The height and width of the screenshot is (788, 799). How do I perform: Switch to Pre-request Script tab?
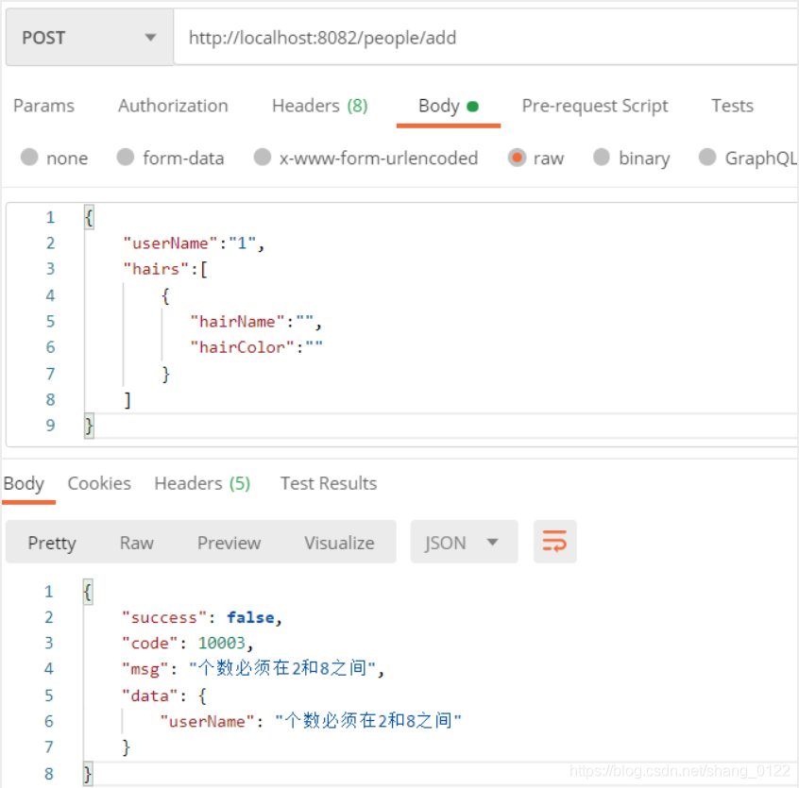click(595, 106)
